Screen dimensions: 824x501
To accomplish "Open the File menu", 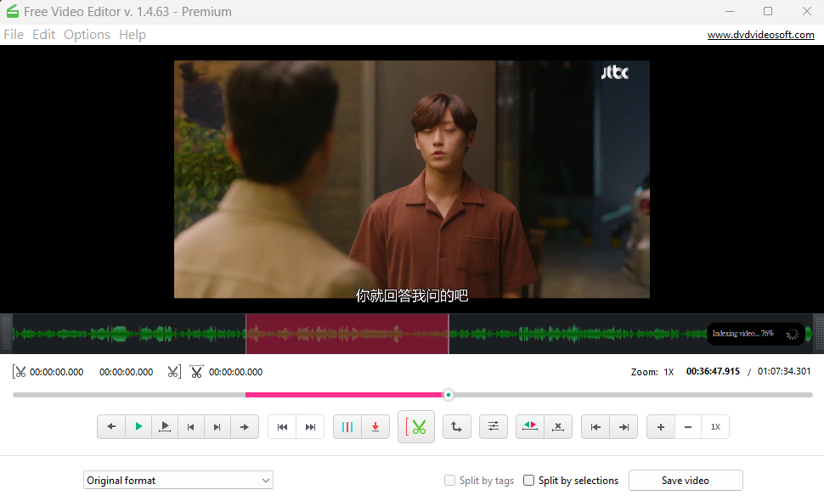I will click(x=14, y=35).
